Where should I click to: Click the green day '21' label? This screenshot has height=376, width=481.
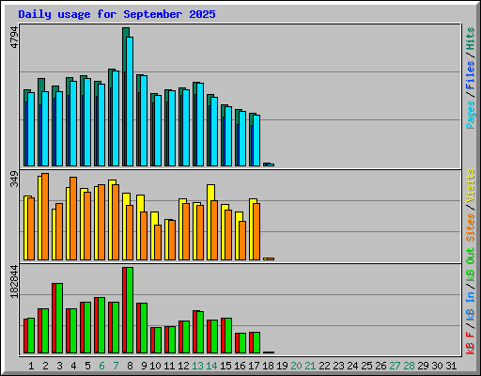click(x=310, y=366)
